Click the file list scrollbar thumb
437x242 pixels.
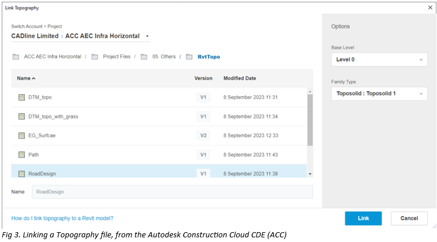[310, 120]
